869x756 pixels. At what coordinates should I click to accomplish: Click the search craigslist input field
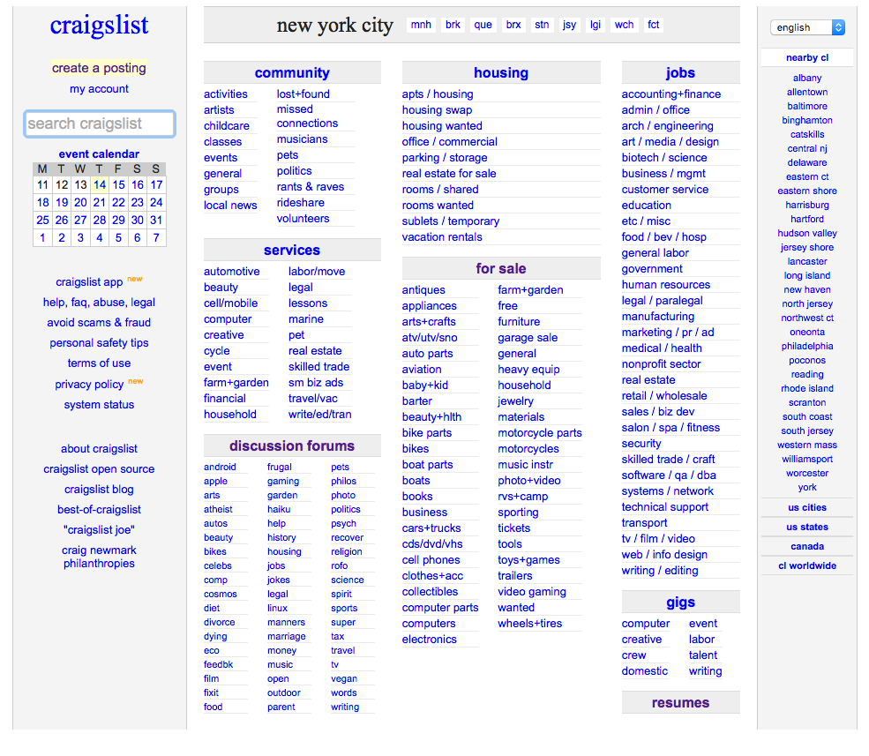(x=100, y=124)
